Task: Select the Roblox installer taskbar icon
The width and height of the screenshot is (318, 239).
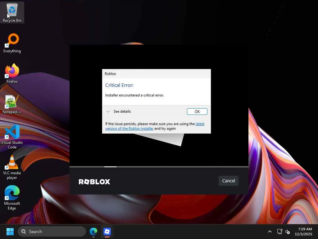Action: pyautogui.click(x=107, y=232)
